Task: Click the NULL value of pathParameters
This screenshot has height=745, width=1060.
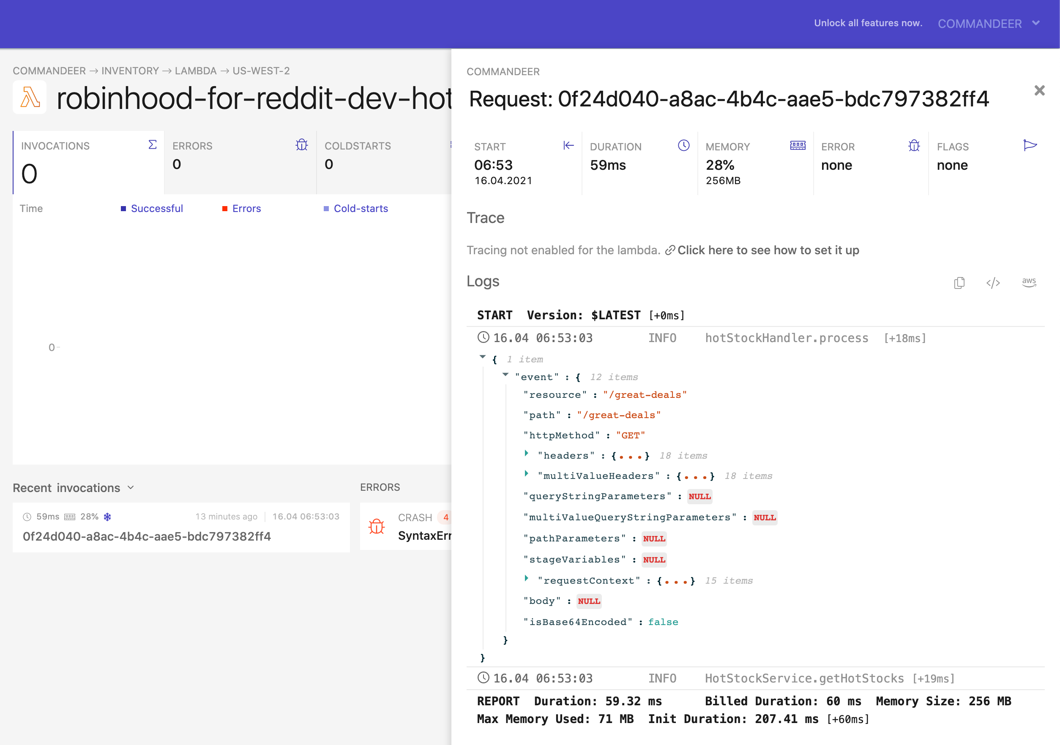Action: 654,538
